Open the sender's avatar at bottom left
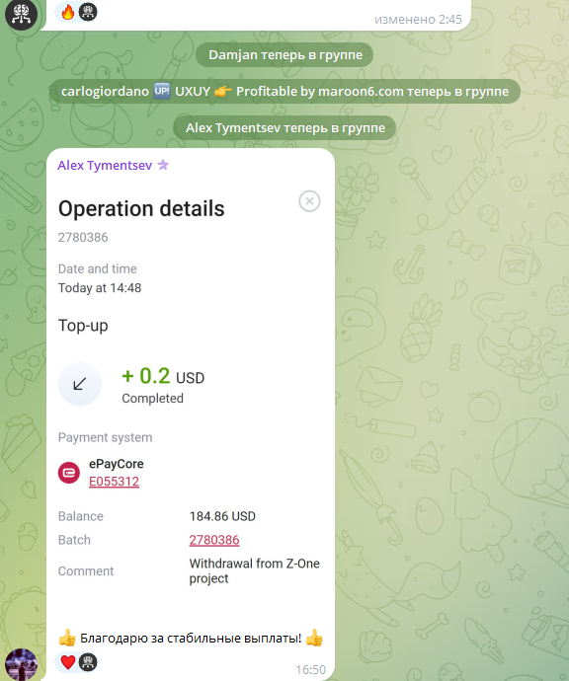 pos(21,664)
